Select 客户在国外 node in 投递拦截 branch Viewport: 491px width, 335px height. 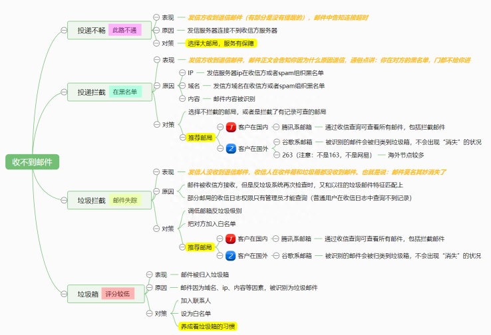(253, 149)
